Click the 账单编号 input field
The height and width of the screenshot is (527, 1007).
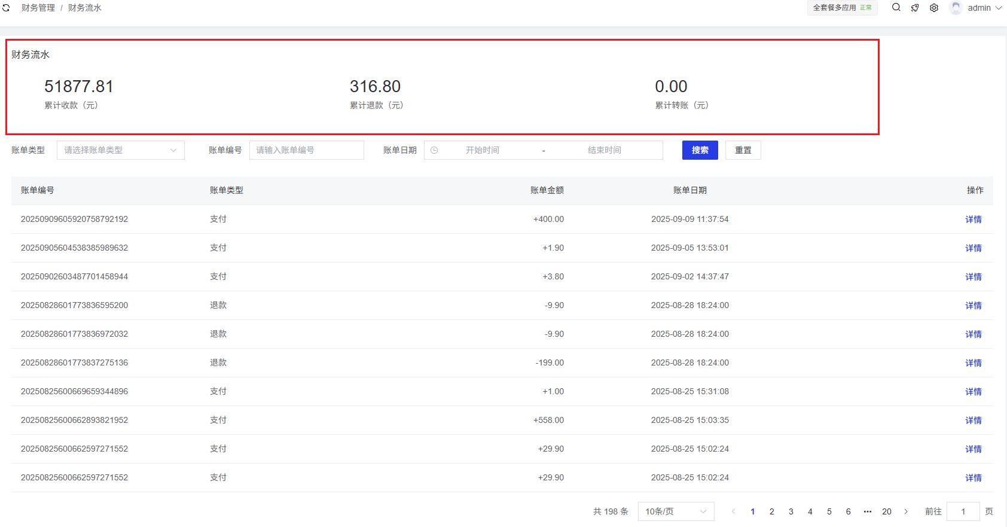click(x=306, y=150)
